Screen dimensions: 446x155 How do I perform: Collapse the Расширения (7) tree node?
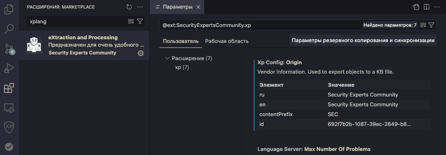[167, 58]
